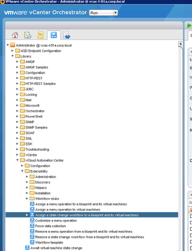Select Configuration folder under vCloud Automation Center
Image resolution: width=192 pixels, height=251 pixels.
40,166
